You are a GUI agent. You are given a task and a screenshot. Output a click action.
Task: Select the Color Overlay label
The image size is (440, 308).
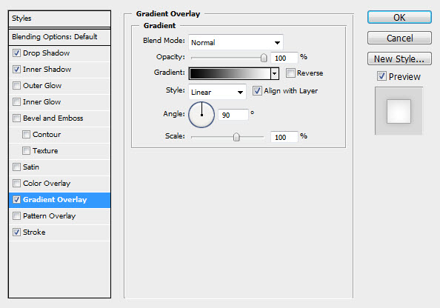coord(47,183)
